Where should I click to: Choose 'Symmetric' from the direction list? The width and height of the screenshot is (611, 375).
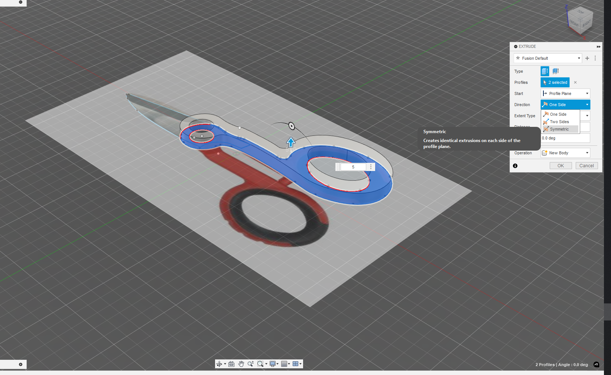pyautogui.click(x=560, y=129)
